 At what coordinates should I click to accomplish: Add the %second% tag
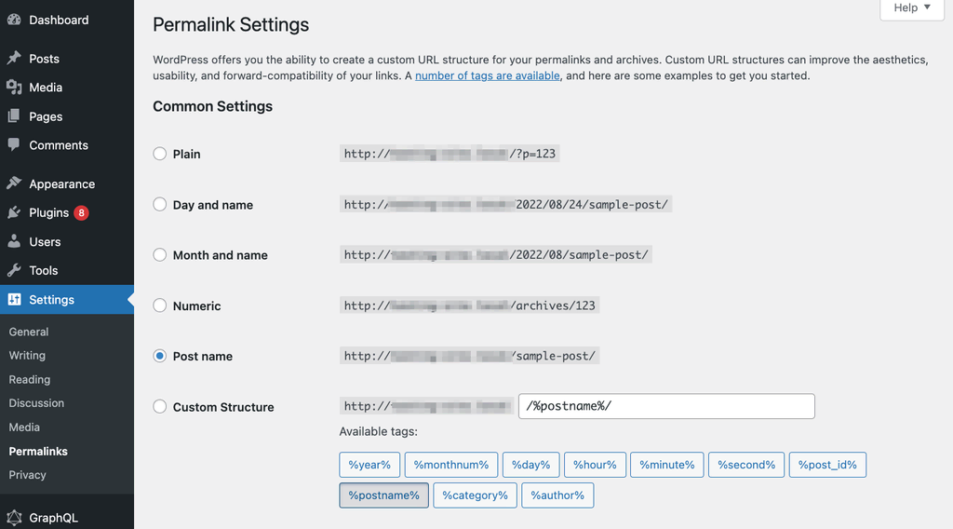[746, 465]
